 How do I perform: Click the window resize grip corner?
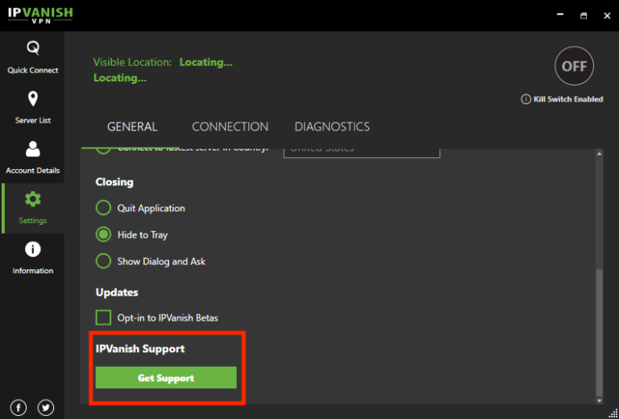click(613, 413)
